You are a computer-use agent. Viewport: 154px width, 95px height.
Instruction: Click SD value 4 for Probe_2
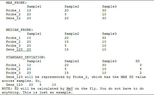[x=141, y=69]
